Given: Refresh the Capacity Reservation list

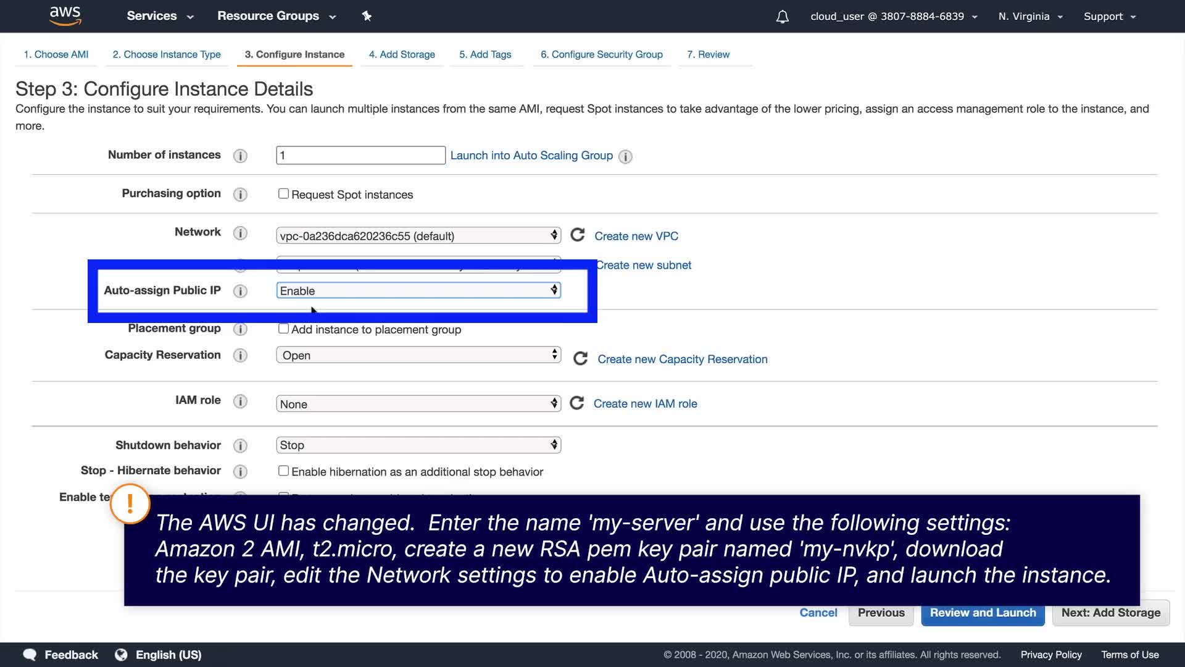Looking at the screenshot, I should [580, 359].
